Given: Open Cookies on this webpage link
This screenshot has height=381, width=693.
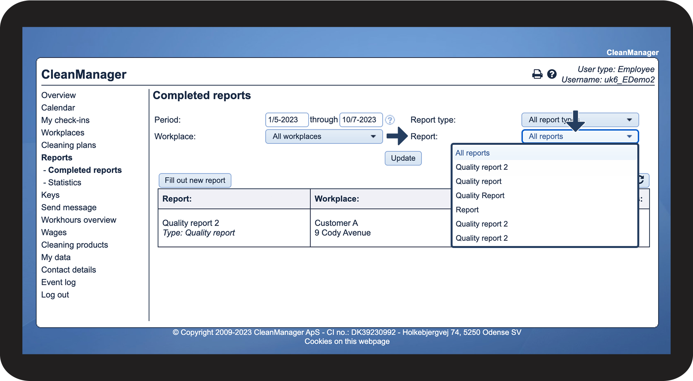Looking at the screenshot, I should 347,341.
